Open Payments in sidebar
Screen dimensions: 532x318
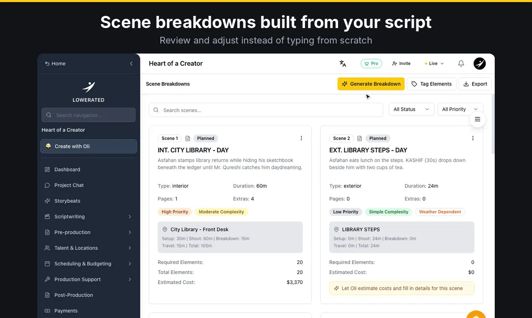click(88, 311)
